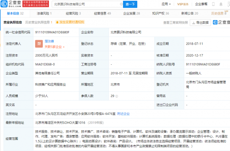
Task: Select approval date 2020-12-17
Action: (195, 55)
